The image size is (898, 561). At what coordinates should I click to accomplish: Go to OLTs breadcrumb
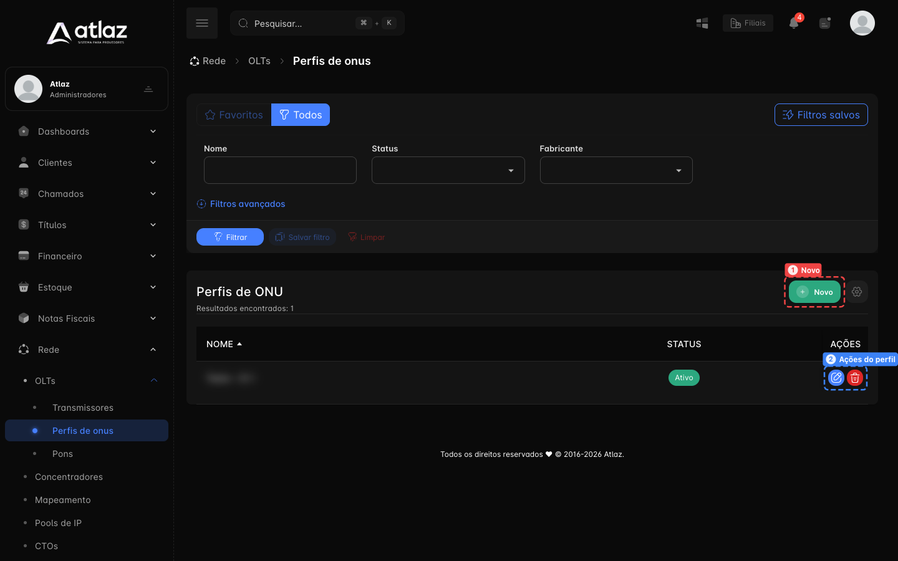[x=259, y=61]
